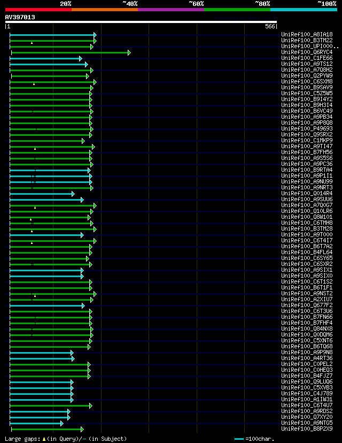Select the UniRef100_C6SY65 label
The width and height of the screenshot is (342, 443).
(x=307, y=258)
